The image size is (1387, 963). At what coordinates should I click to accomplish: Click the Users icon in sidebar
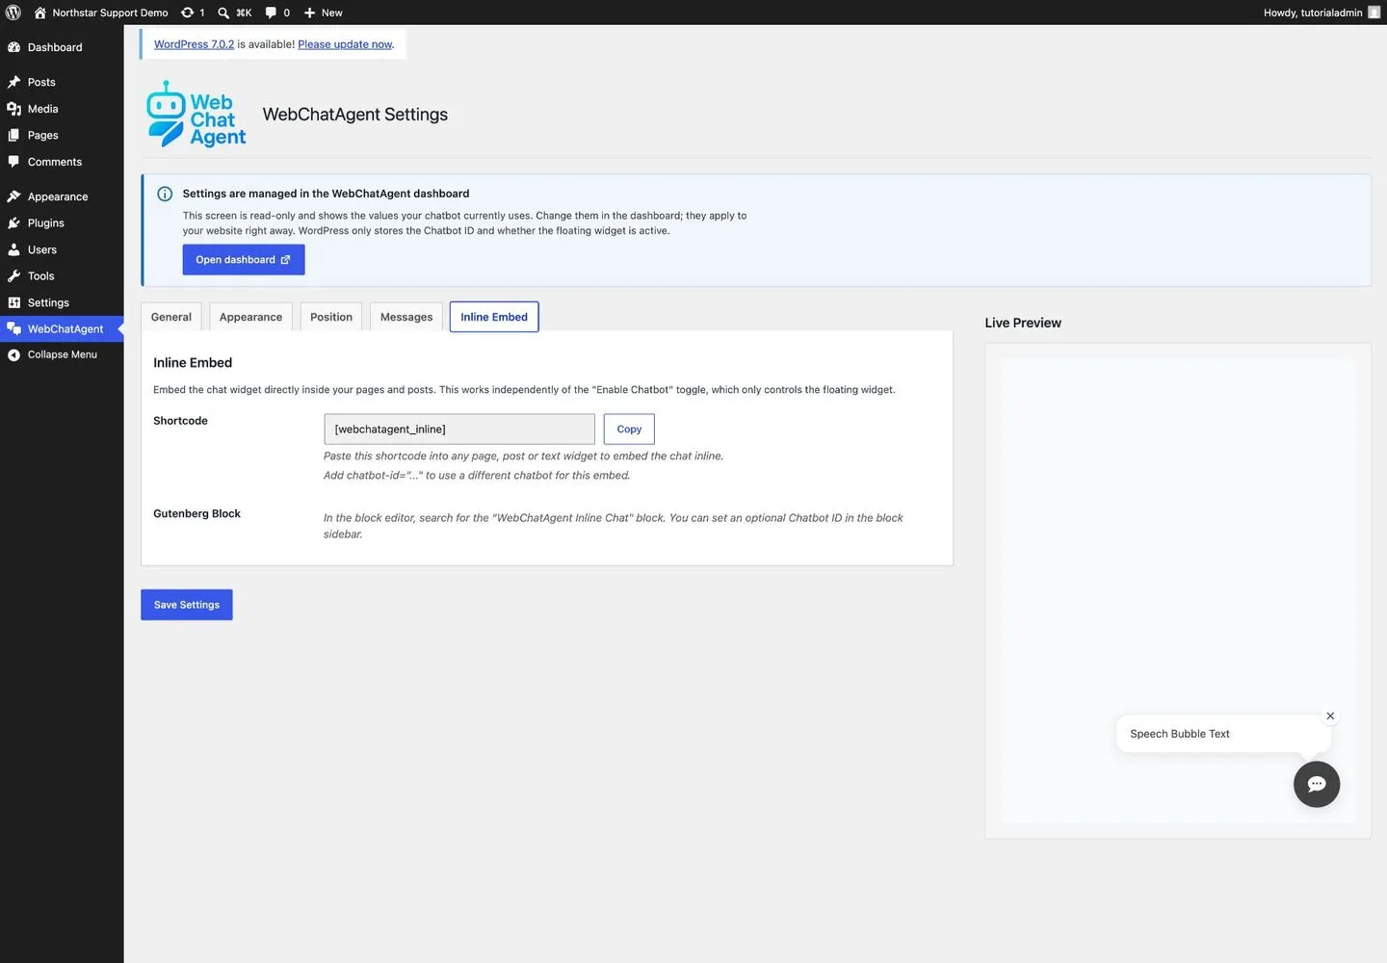tap(13, 249)
